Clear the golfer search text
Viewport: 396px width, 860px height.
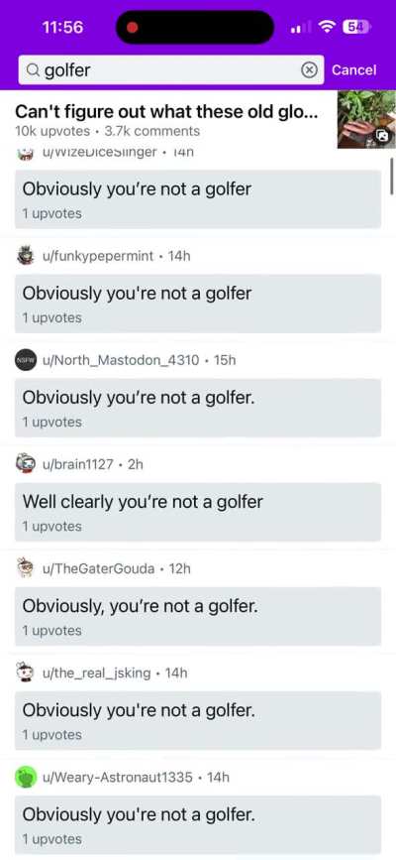tap(310, 69)
